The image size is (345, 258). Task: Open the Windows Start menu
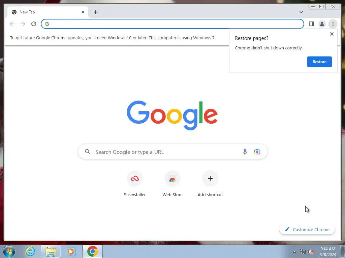[9, 251]
